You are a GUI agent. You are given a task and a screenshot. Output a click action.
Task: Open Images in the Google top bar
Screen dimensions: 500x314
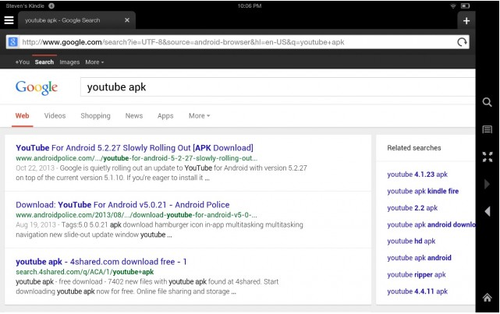tap(69, 62)
